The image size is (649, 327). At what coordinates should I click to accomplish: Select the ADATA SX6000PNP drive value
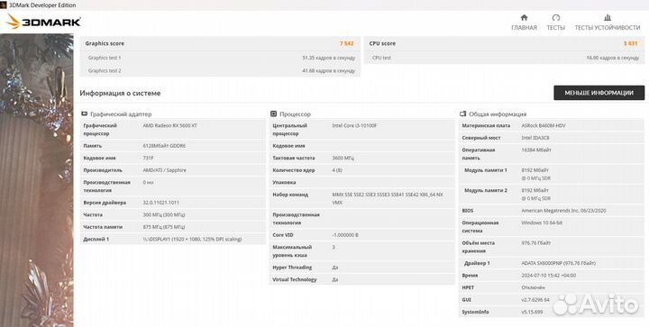(558, 263)
